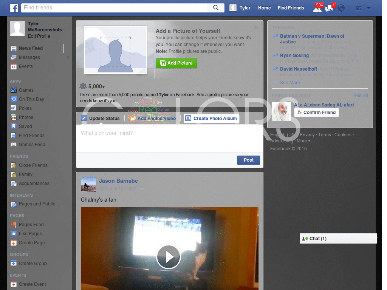Open Jason Barnabe post options arrow
Image resolution: width=387 pixels, height=290 pixels.
click(257, 180)
